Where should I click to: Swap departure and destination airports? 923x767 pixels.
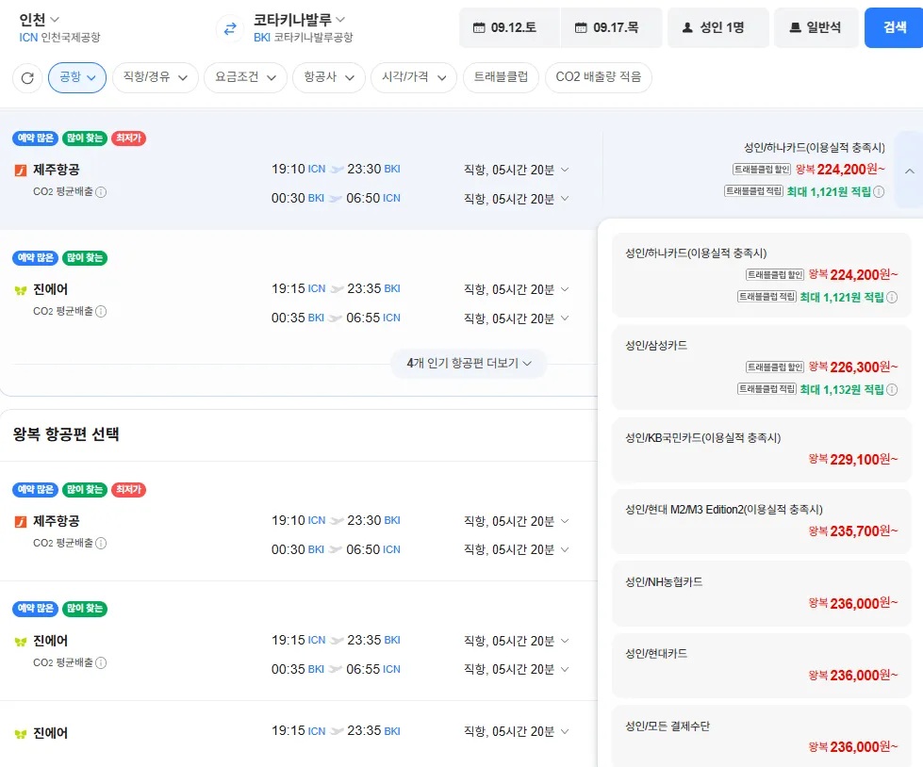pos(230,28)
